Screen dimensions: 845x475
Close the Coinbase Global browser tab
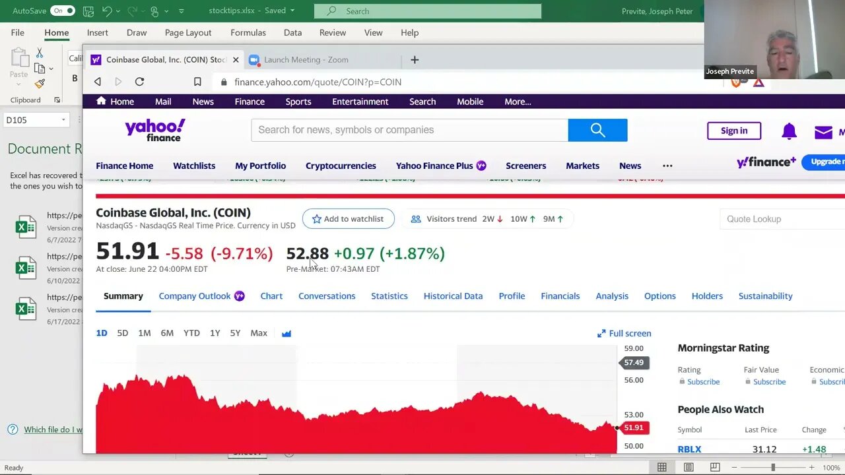[x=236, y=59]
